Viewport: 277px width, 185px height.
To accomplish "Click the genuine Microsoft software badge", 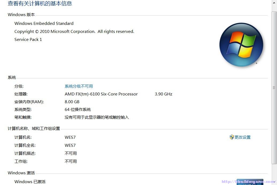I will tap(250, 182).
